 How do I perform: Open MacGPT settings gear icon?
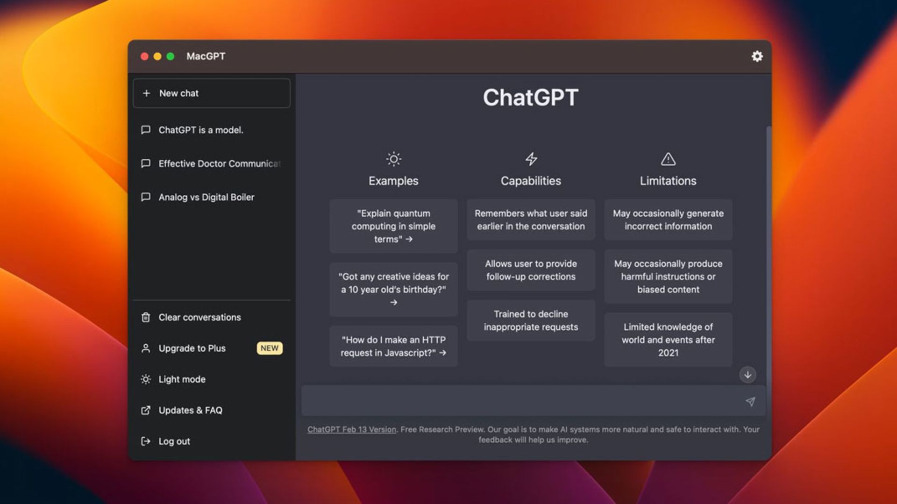[x=757, y=56]
